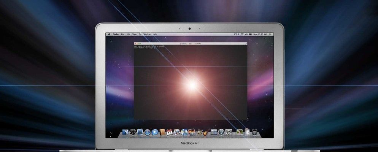Open iPhoto pictures icon in Dock

coord(177,132)
